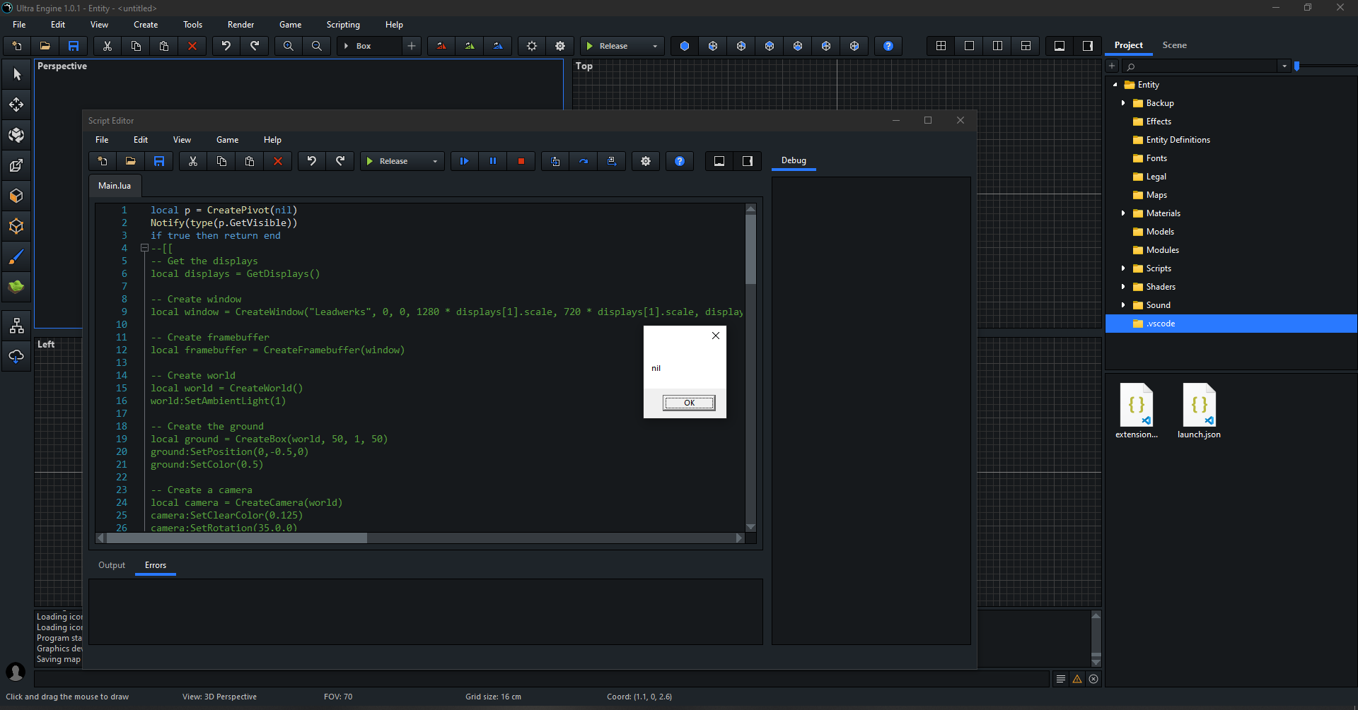Click the Save icon in Script Editor toolbar

159,161
